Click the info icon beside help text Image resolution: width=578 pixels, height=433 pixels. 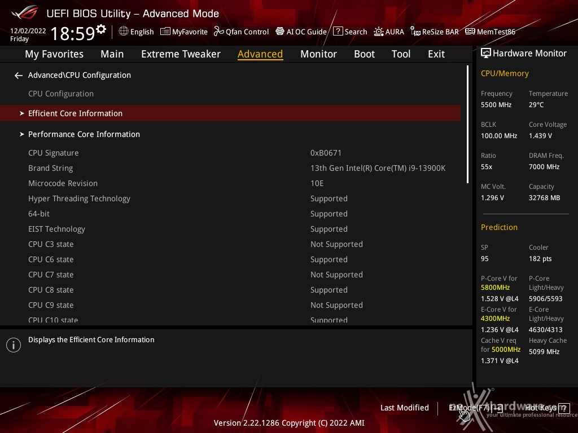[x=14, y=345]
